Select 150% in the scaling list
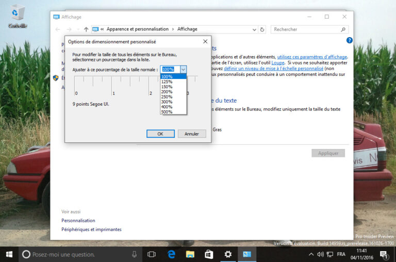This screenshot has width=396, height=262. [x=167, y=87]
